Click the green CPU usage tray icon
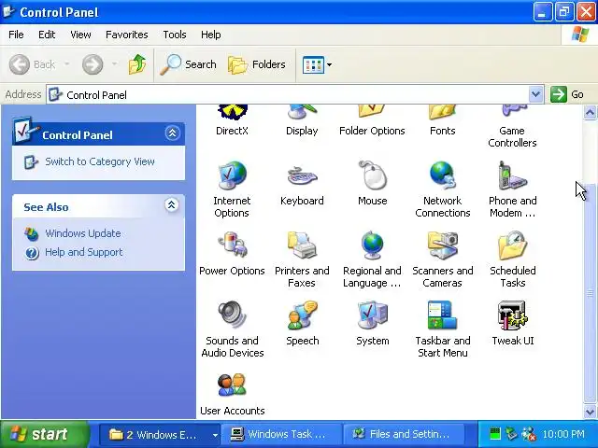598x448 pixels. (494, 434)
